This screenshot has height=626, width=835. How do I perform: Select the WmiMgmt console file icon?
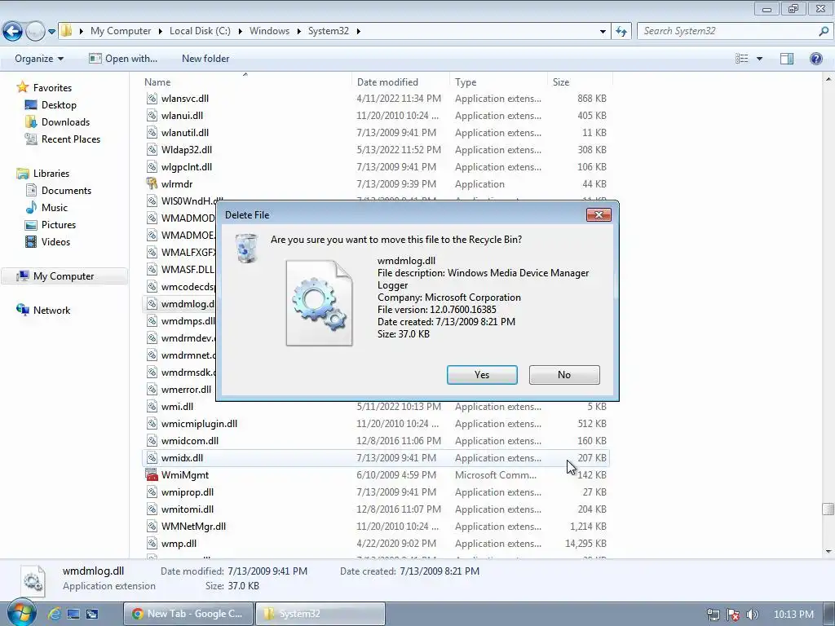[x=152, y=475]
